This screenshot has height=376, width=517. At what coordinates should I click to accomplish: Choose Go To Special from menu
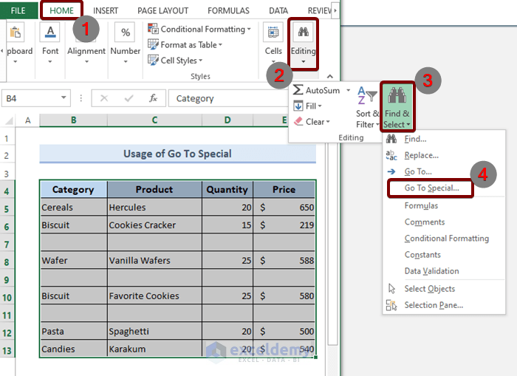[431, 188]
